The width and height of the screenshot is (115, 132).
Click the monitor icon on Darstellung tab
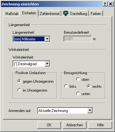pyautogui.click(x=66, y=13)
